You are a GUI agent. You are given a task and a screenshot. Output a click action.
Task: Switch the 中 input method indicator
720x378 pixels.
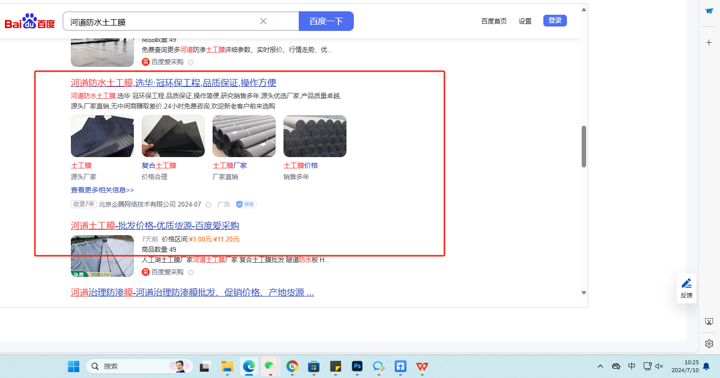pyautogui.click(x=631, y=366)
